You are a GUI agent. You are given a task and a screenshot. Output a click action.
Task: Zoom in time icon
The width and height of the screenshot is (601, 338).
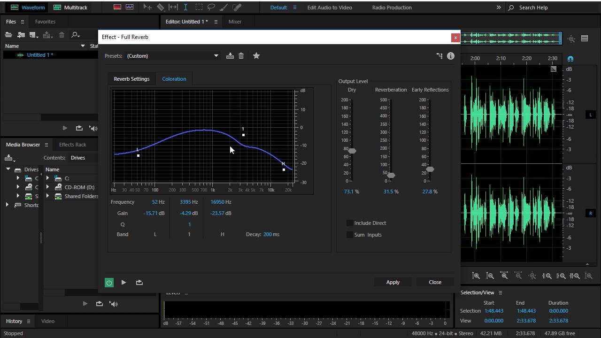pos(504,276)
